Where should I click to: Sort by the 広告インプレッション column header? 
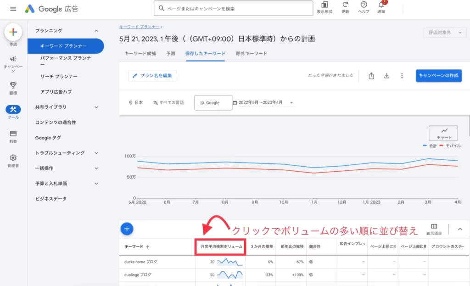pyautogui.click(x=352, y=244)
